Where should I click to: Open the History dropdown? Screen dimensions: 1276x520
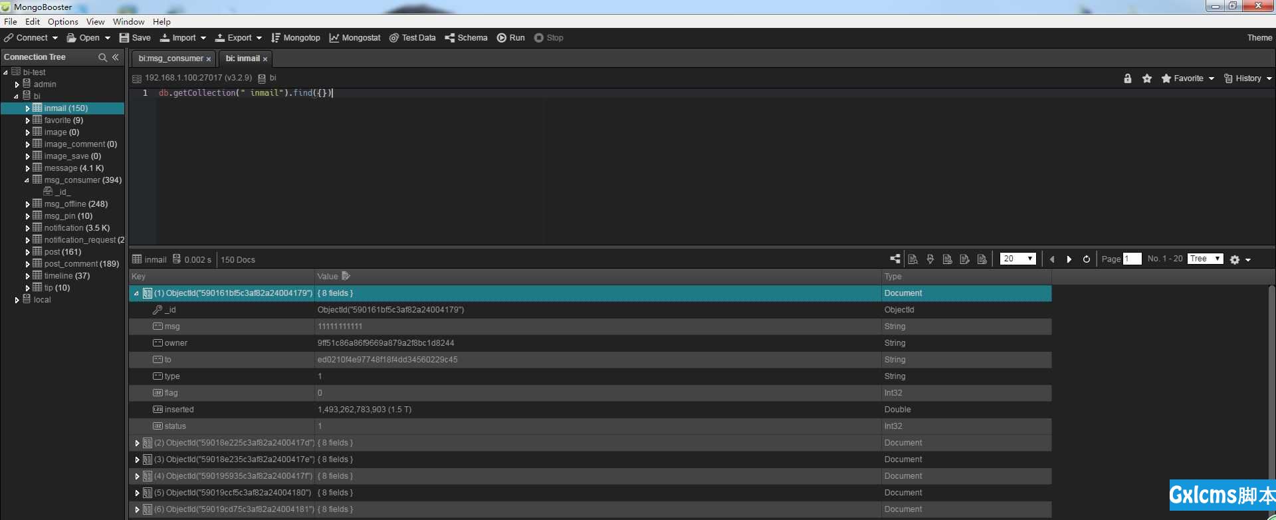[x=1247, y=78]
